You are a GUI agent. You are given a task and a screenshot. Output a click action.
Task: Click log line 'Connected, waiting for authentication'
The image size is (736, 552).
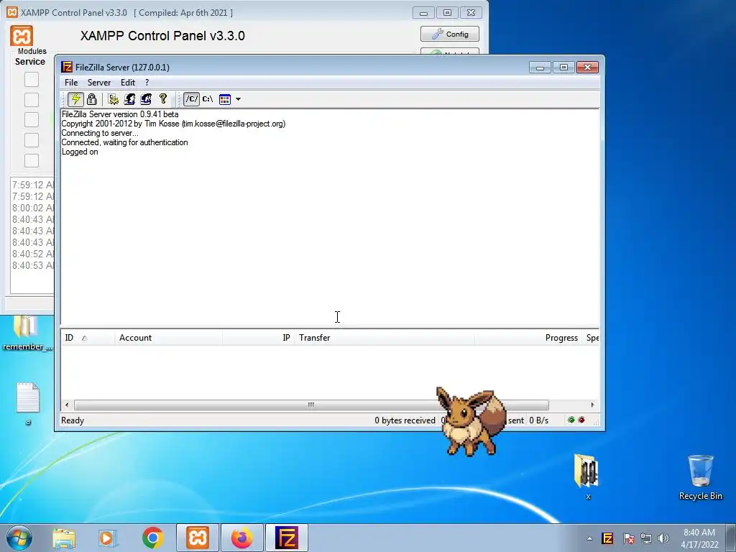(125, 142)
